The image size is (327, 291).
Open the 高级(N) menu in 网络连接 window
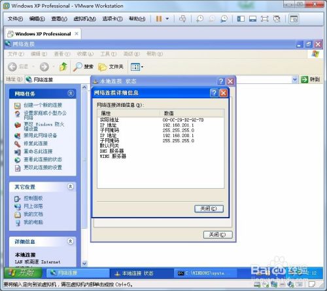click(x=131, y=54)
